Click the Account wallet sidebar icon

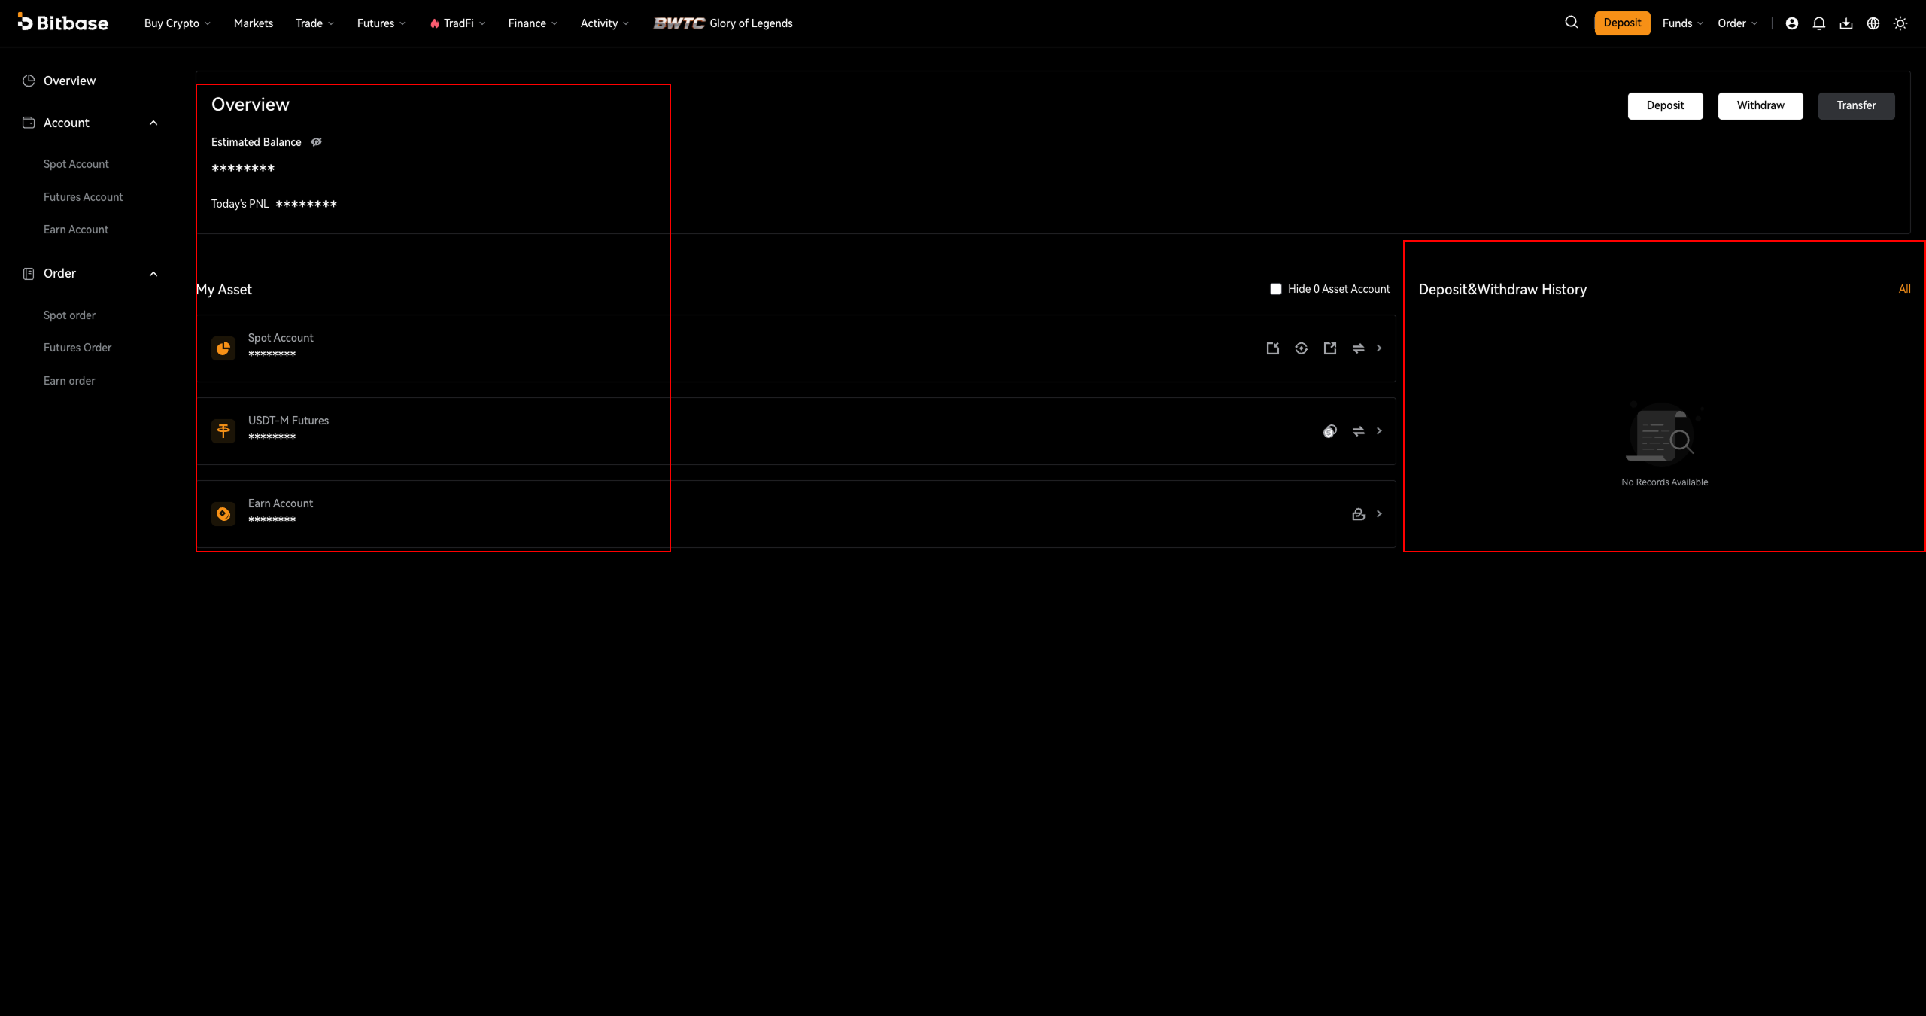[29, 123]
